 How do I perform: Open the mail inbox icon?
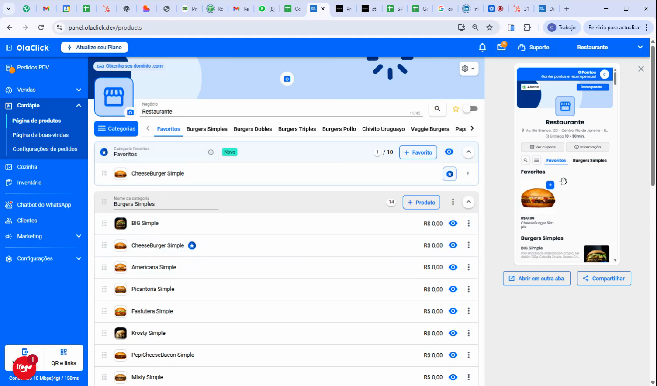[x=501, y=47]
